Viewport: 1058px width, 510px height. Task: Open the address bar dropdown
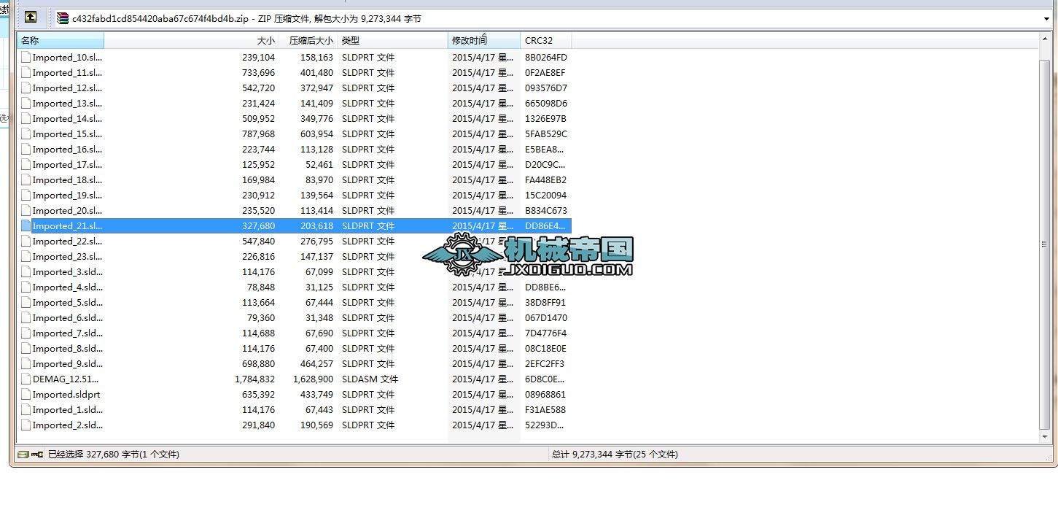(x=1046, y=18)
